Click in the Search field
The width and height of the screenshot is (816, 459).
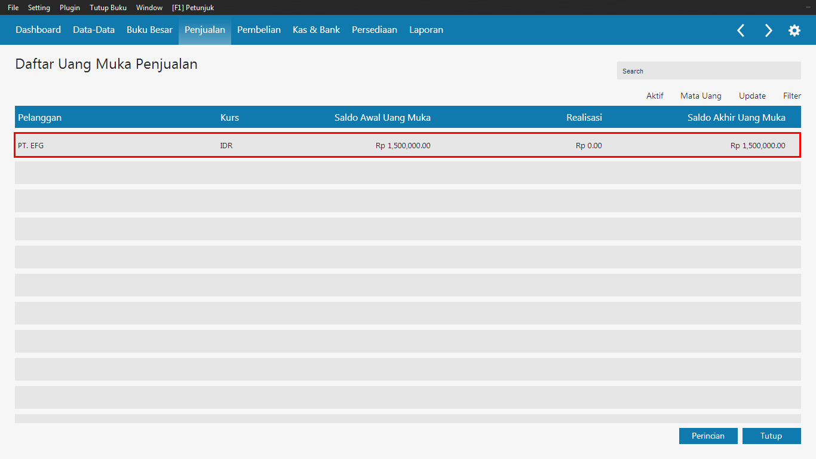[709, 71]
